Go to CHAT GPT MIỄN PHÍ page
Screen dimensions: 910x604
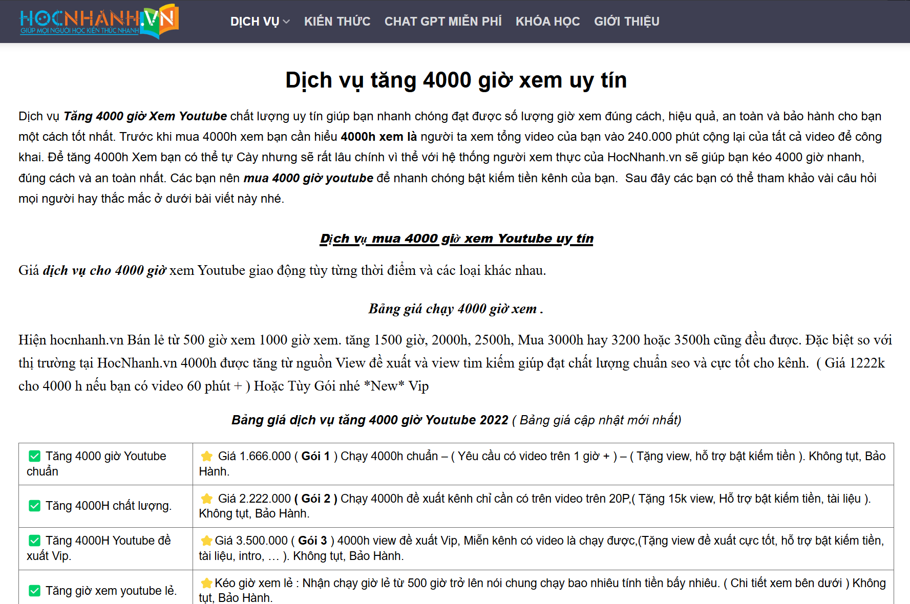(x=442, y=21)
